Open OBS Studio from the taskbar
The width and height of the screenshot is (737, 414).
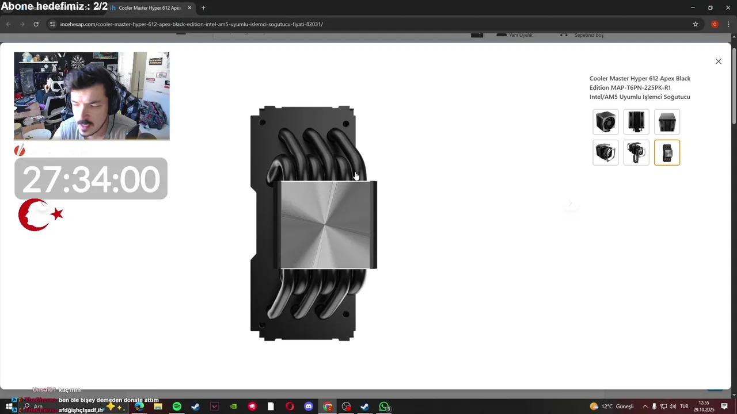[346, 407]
